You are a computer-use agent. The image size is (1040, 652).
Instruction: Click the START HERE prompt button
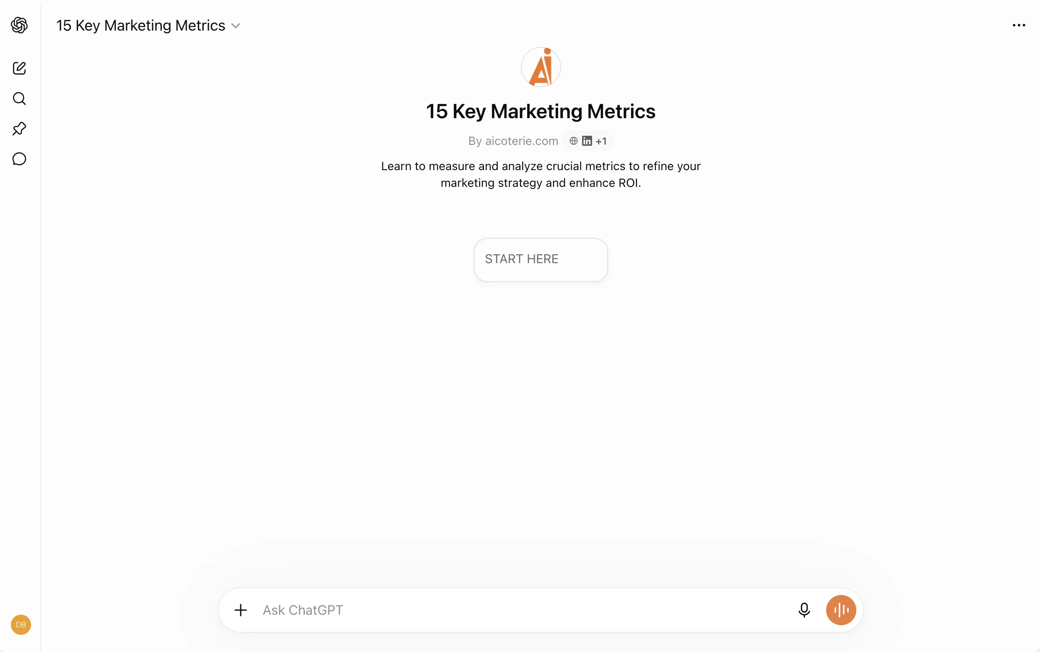click(x=541, y=260)
